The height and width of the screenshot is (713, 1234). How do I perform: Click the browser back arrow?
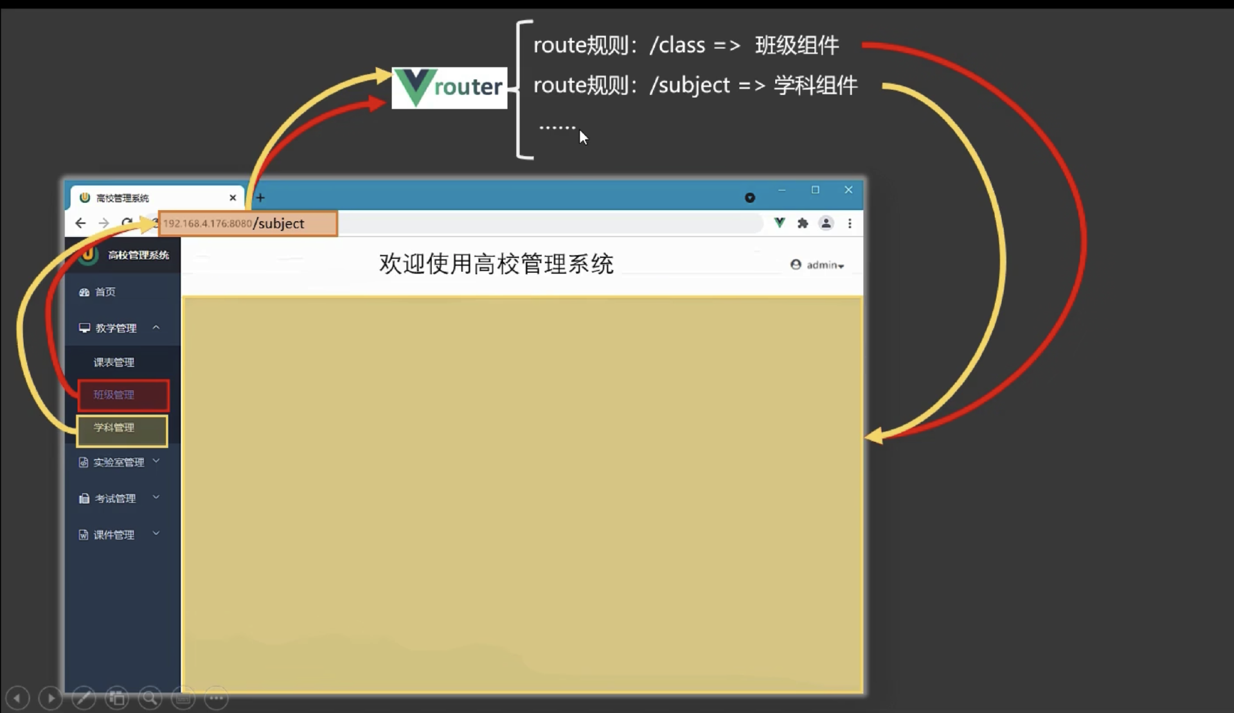point(80,223)
